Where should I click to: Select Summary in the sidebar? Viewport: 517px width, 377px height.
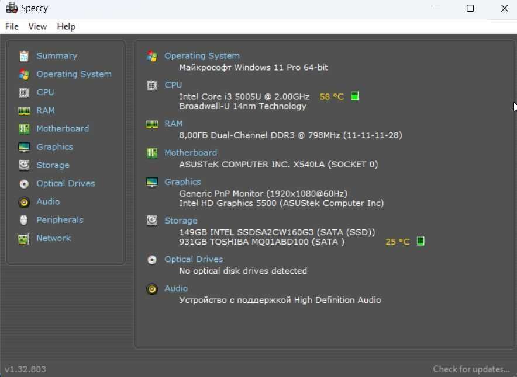coord(57,56)
